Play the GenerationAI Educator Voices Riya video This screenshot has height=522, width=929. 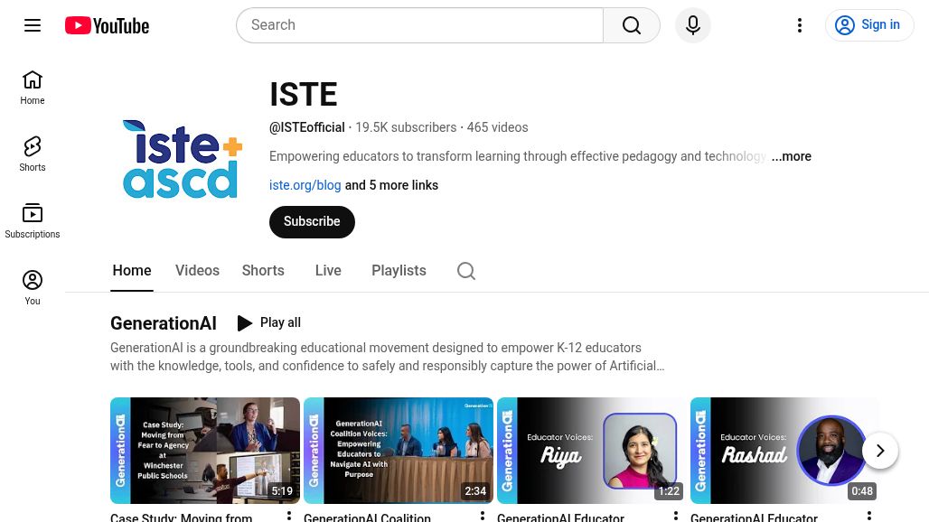[592, 451]
